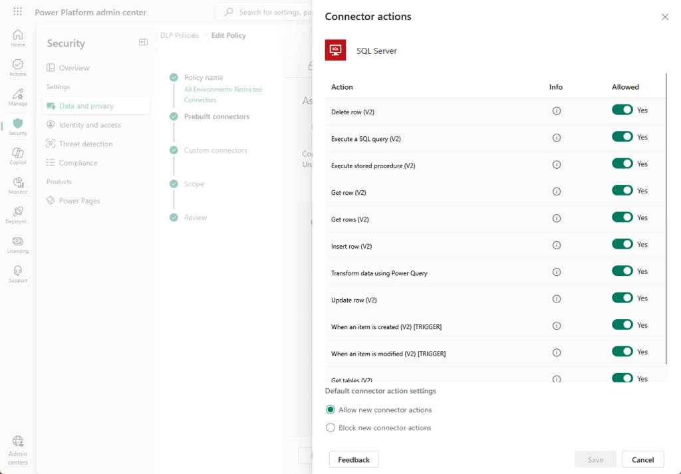Go to Policy name step
The height and width of the screenshot is (474, 681).
pos(204,77)
